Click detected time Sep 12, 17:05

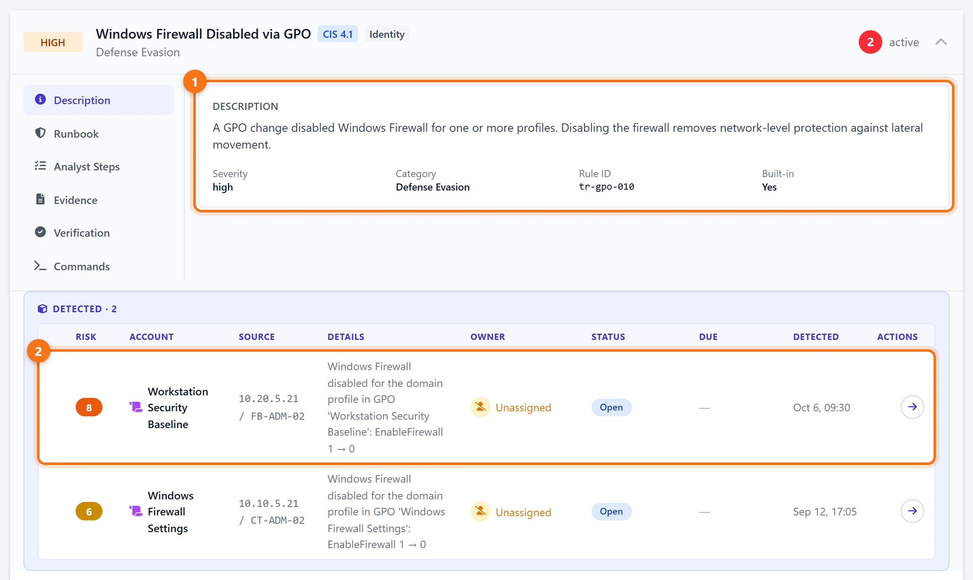pyautogui.click(x=825, y=511)
